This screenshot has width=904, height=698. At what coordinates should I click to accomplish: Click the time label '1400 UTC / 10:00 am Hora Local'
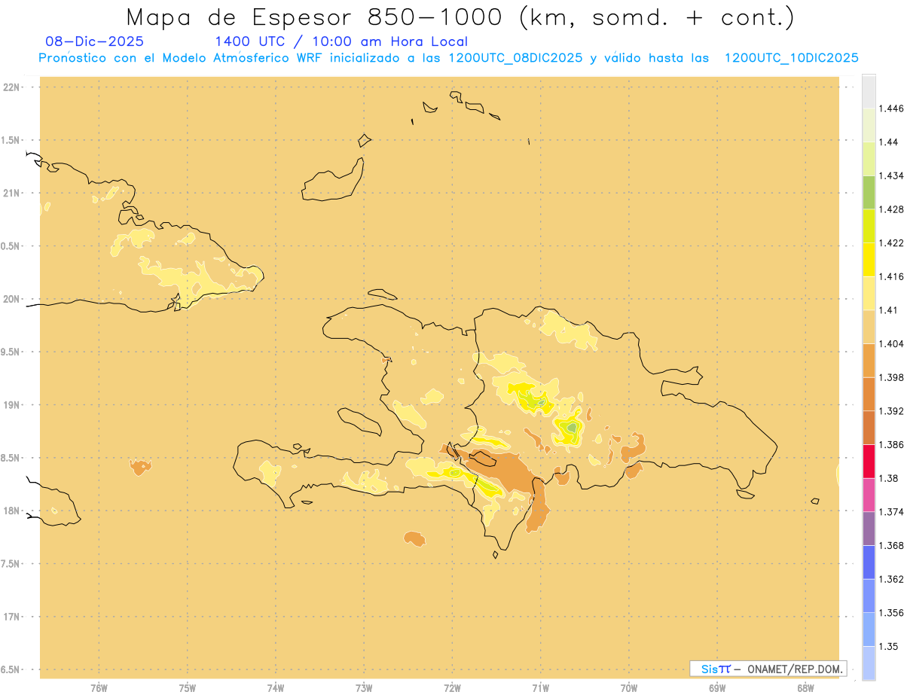click(x=341, y=41)
